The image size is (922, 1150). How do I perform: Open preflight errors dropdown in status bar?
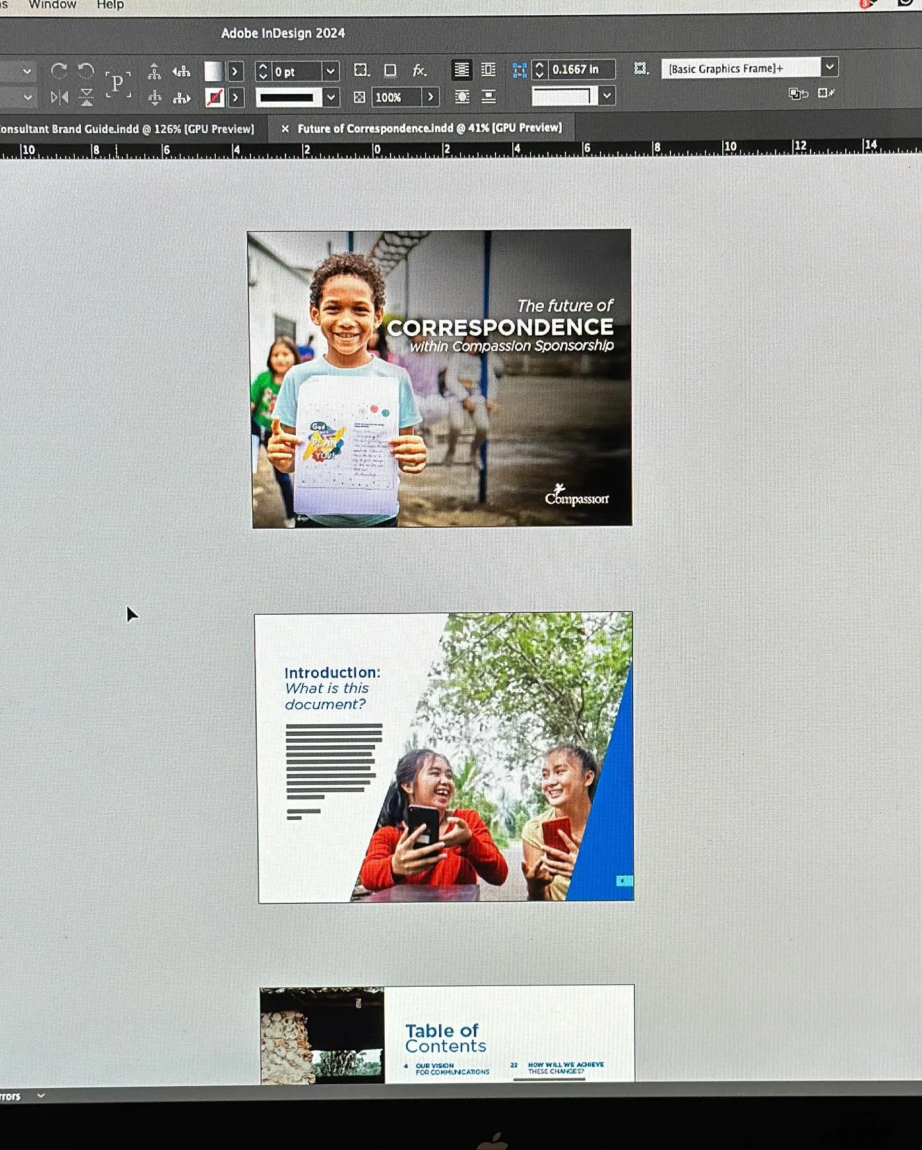41,1096
